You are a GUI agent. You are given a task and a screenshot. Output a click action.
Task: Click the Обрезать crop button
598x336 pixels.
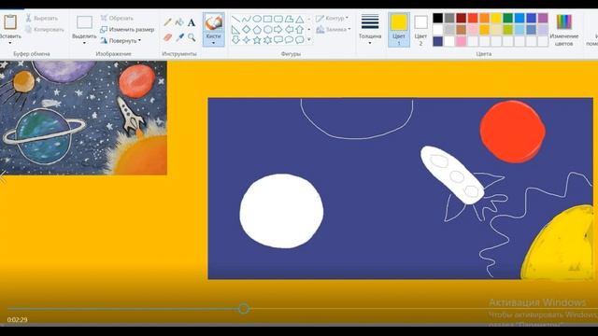click(117, 18)
